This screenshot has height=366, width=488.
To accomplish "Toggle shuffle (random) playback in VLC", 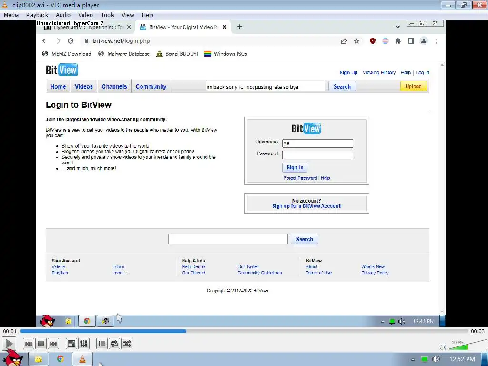I will [x=127, y=344].
